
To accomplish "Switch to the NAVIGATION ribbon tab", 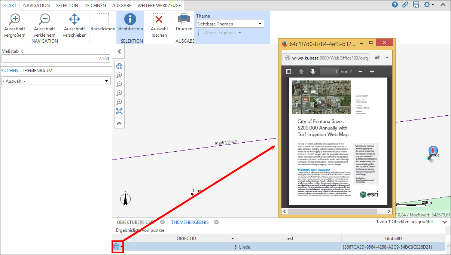I will click(36, 5).
